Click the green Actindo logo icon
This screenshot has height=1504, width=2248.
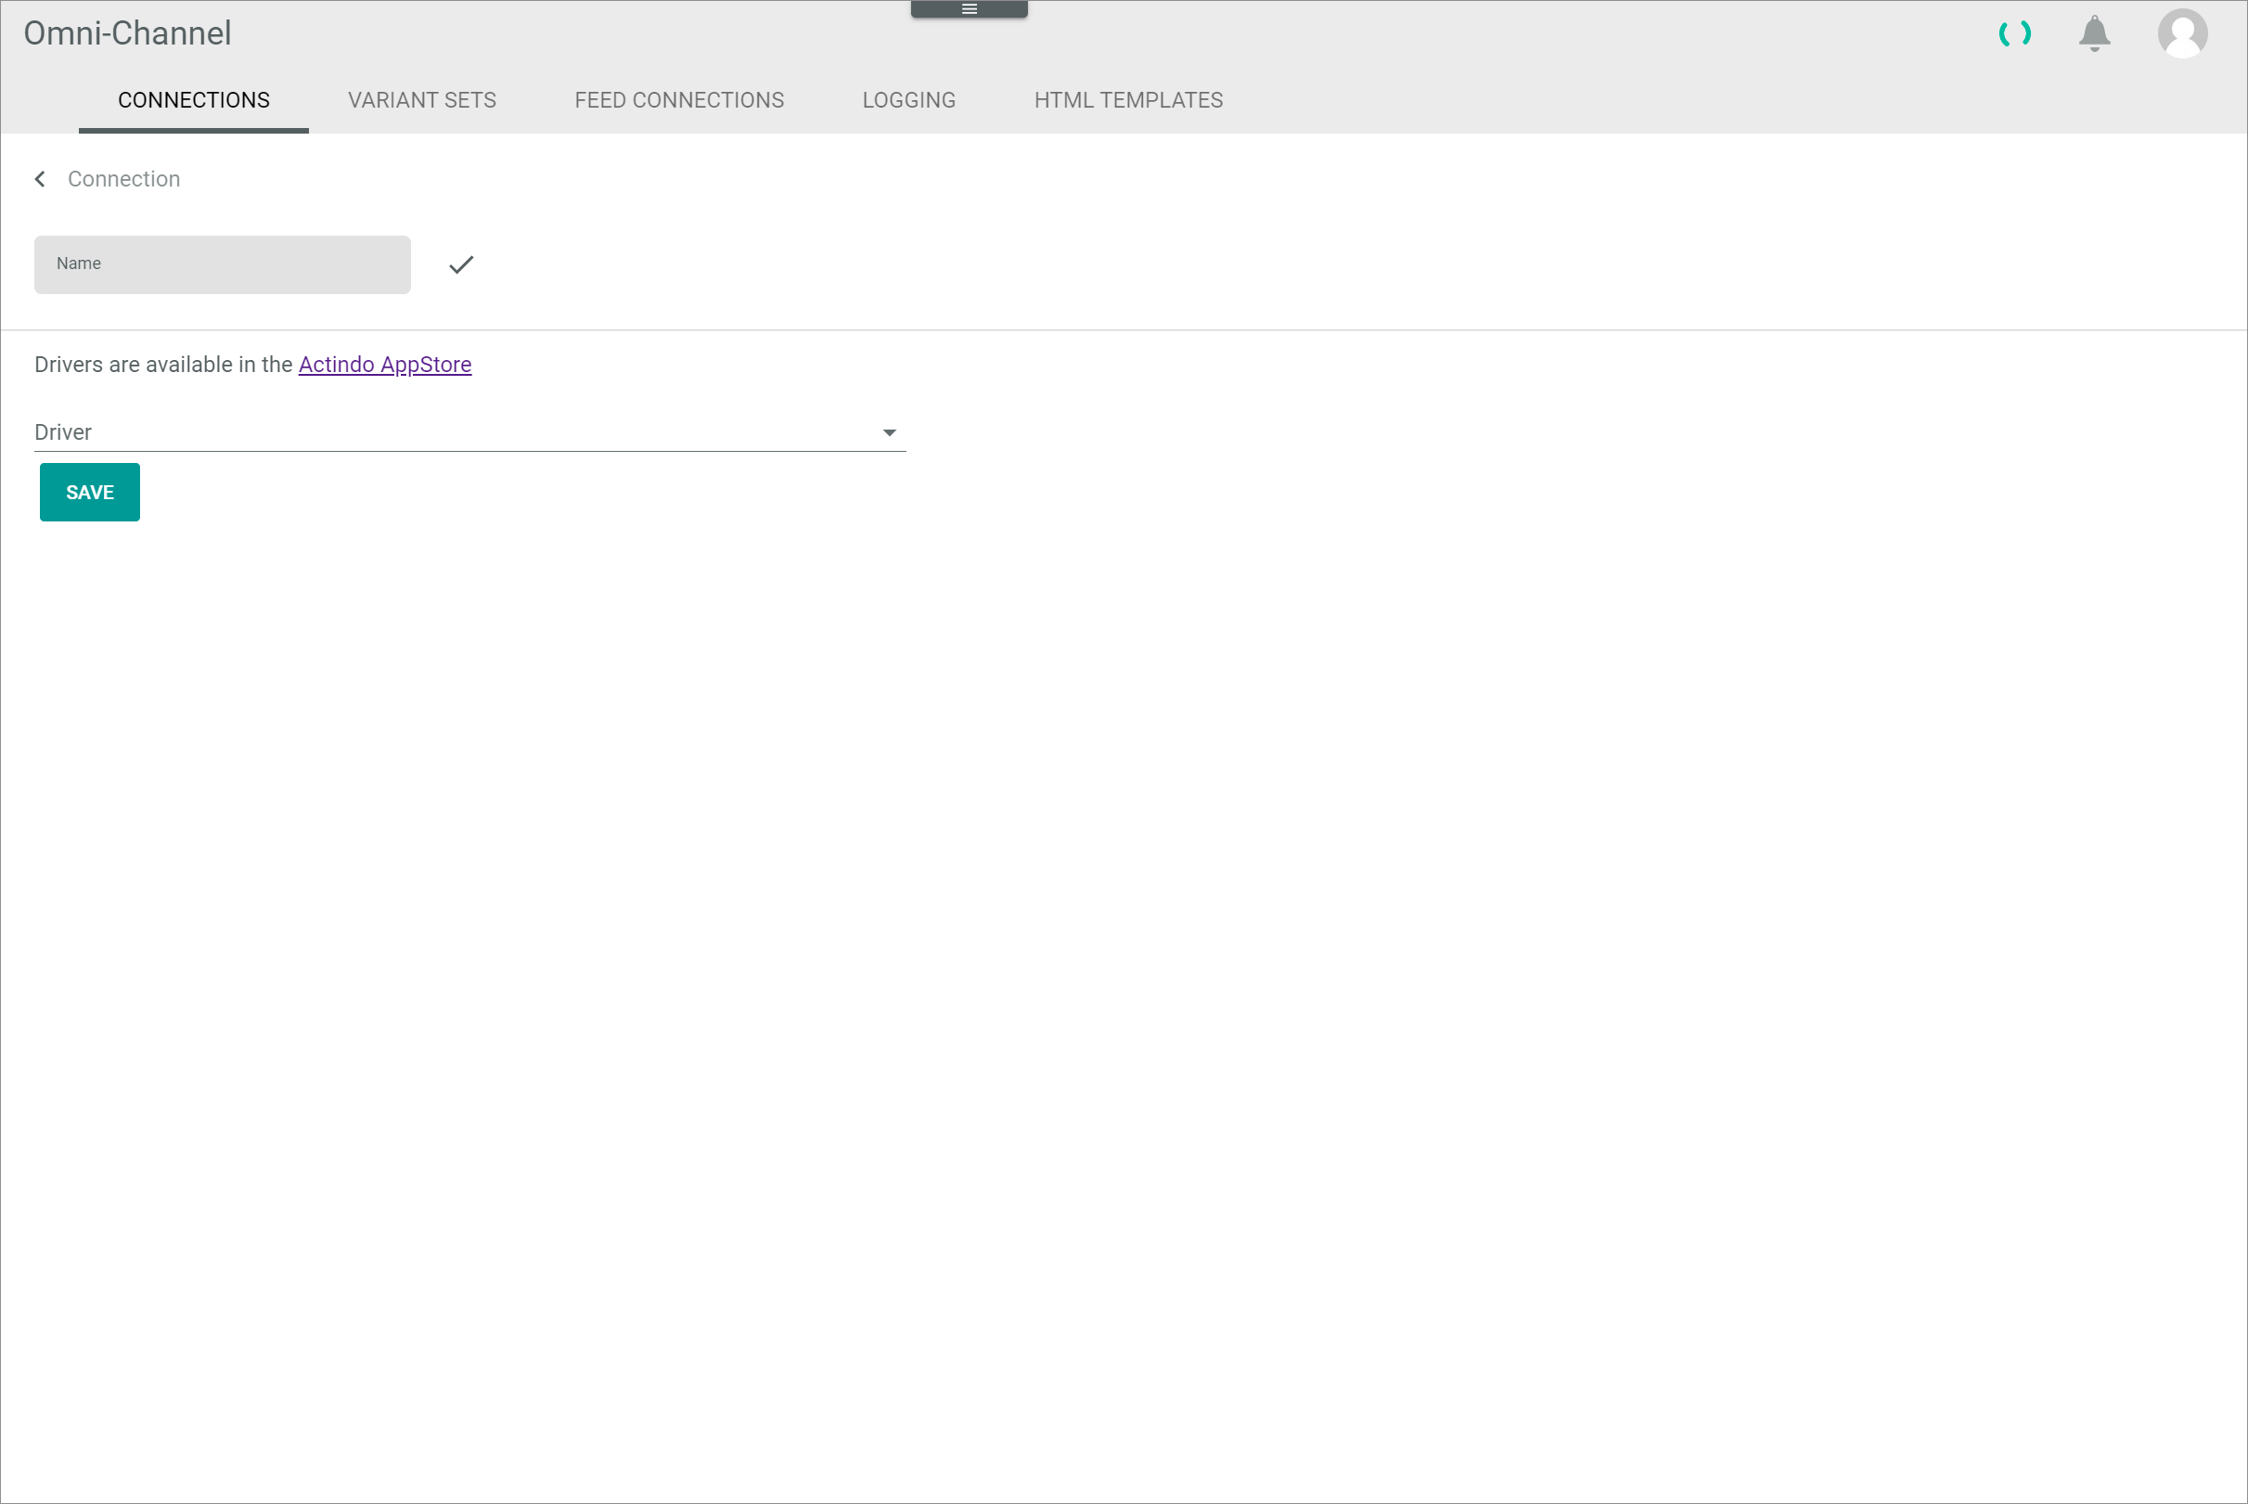(x=2015, y=33)
